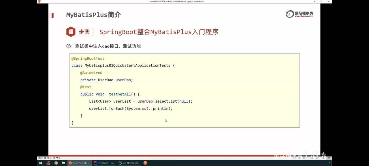Click the SpringBoot整合MyBatisPlus入门程序 heading
This screenshot has width=369, height=166.
click(x=159, y=32)
